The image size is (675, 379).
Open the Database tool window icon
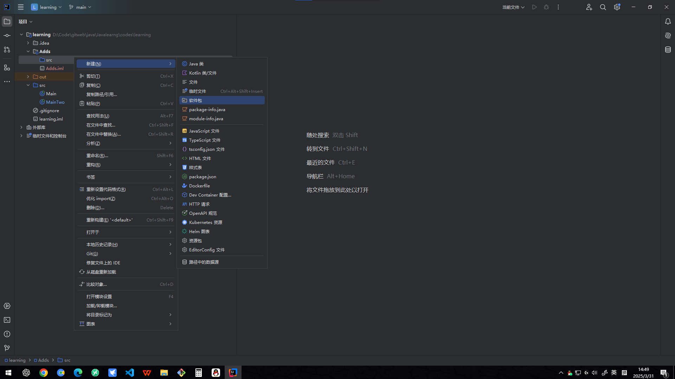668,50
